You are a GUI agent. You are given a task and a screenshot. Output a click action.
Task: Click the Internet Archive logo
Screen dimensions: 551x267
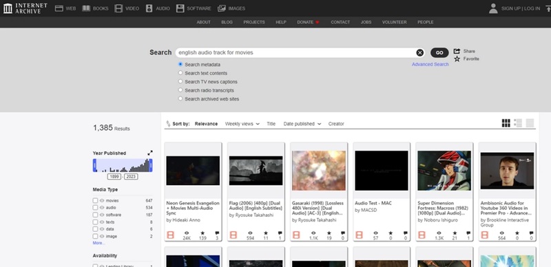[25, 8]
